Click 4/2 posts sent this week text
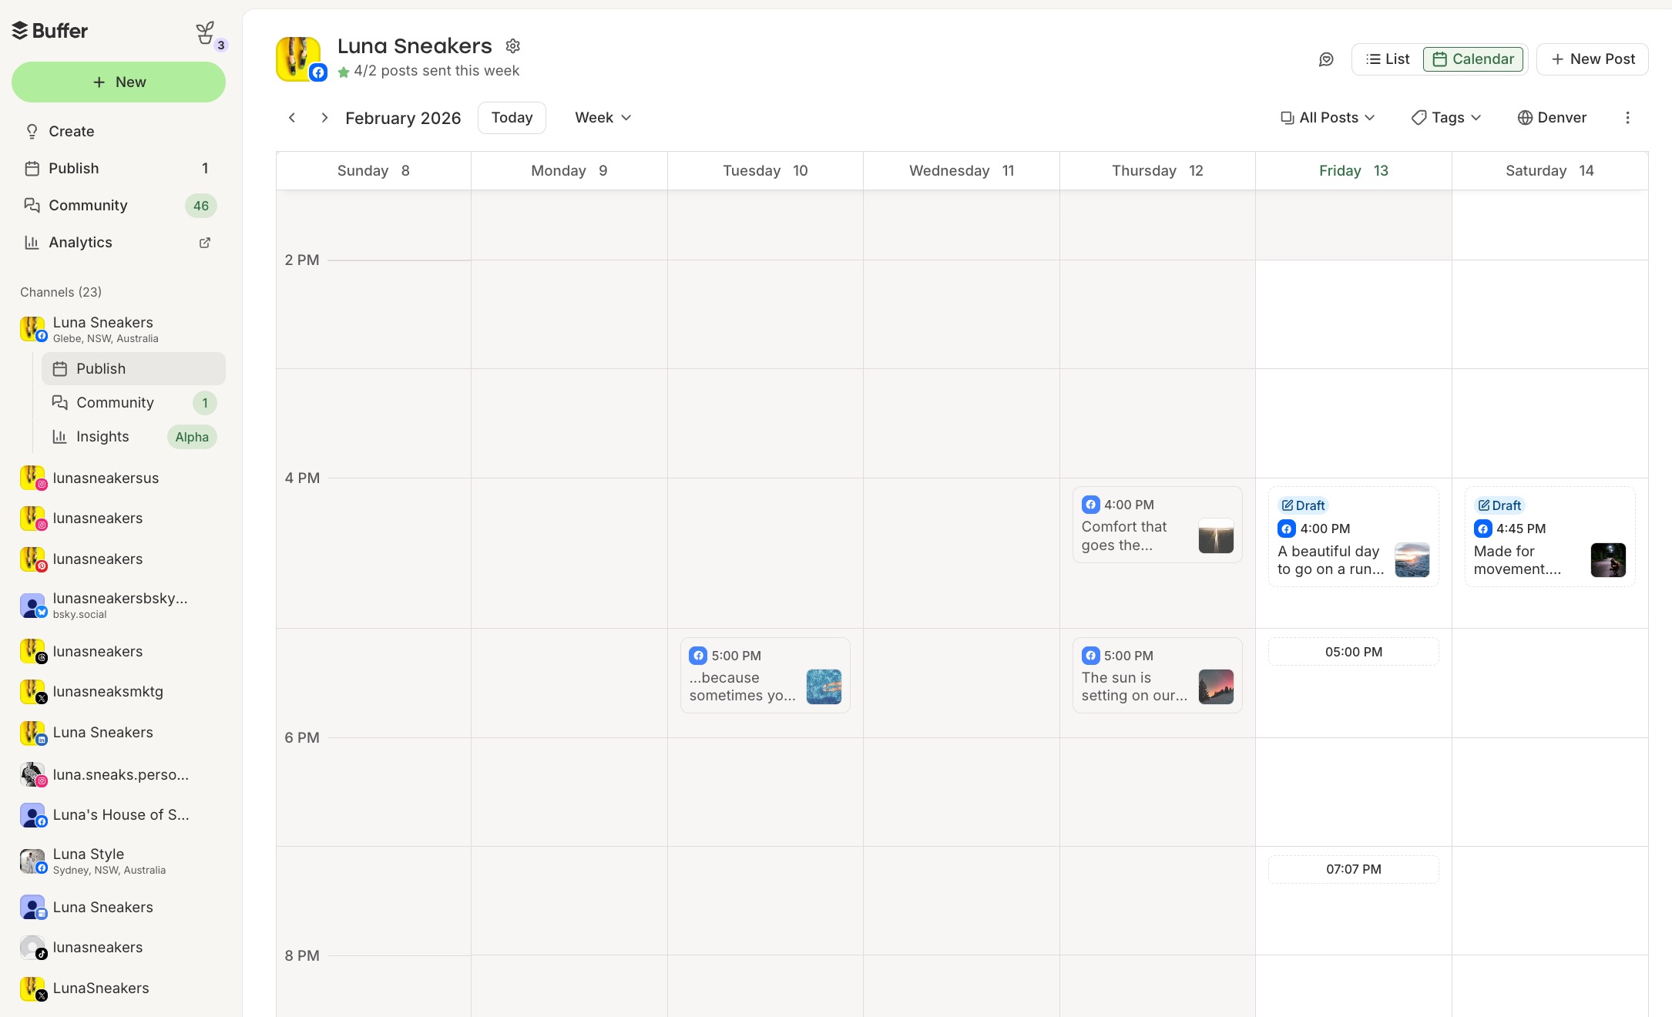 pyautogui.click(x=436, y=71)
